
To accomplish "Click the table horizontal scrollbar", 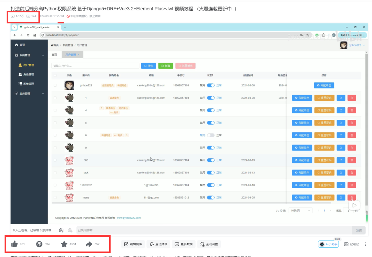I will [x=192, y=203].
